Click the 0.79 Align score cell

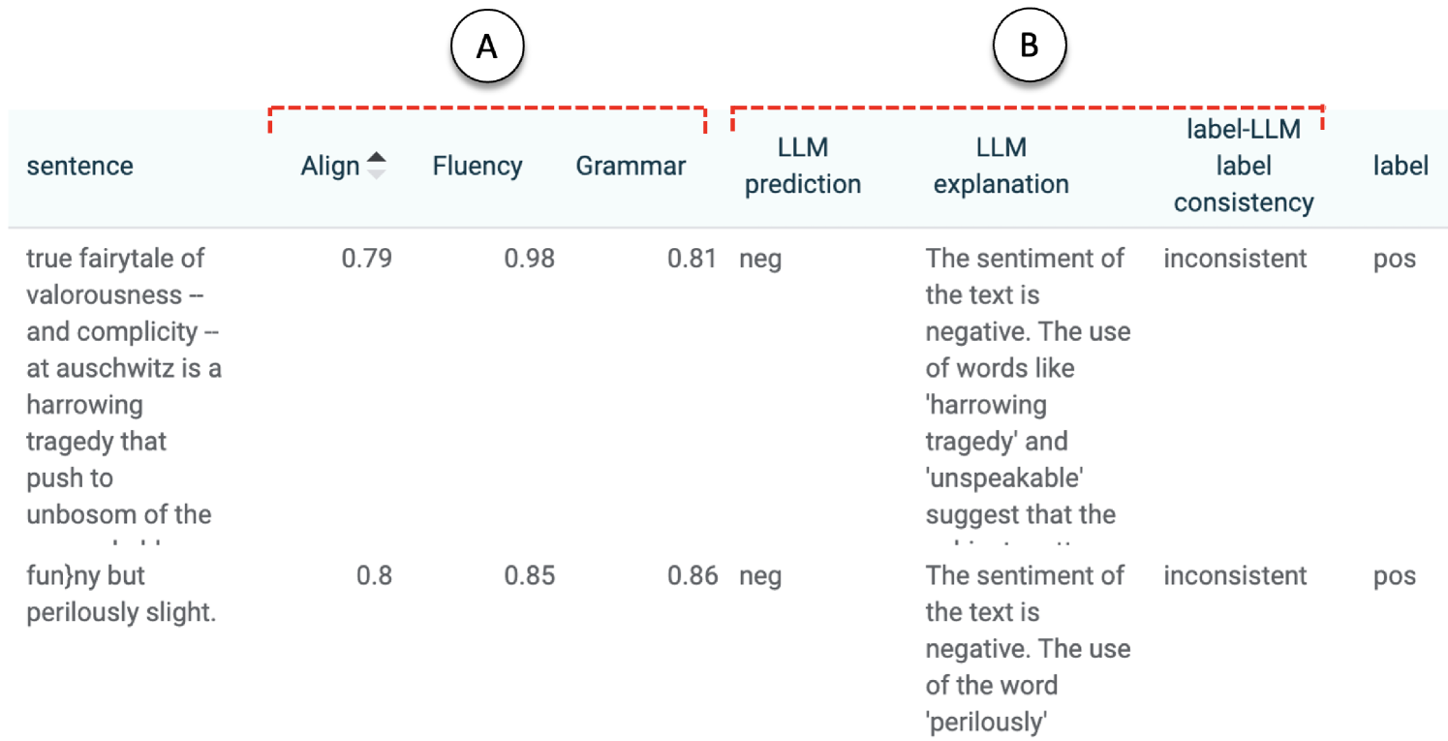366,259
